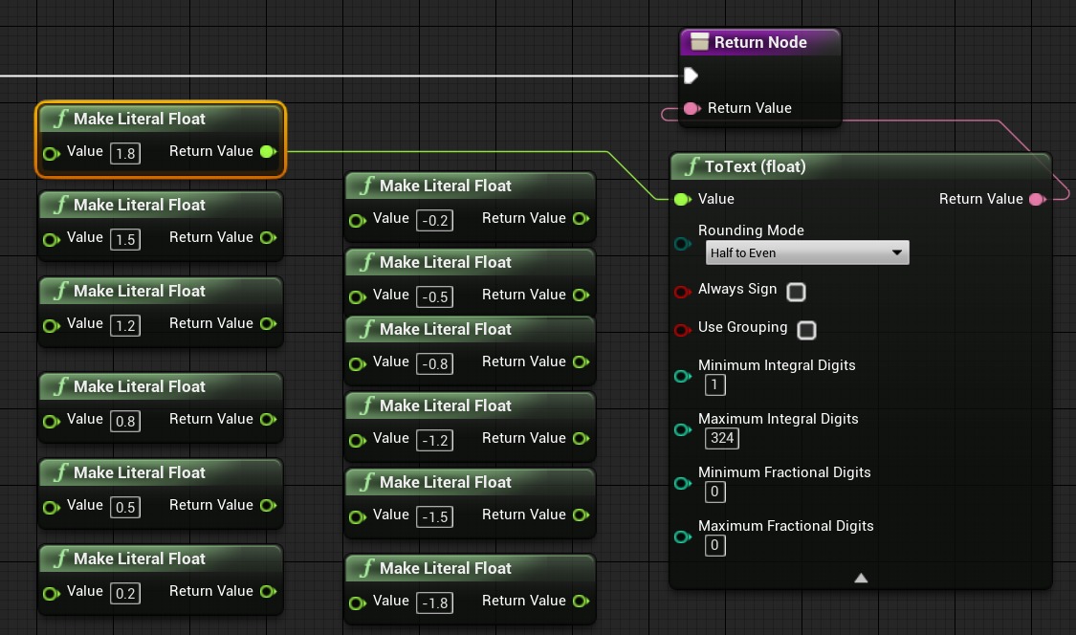Click the Value field showing 1.2

(125, 325)
